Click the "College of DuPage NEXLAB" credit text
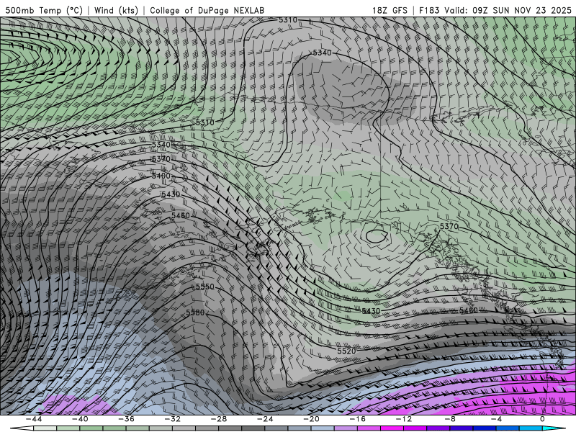Viewport: 576px width, 432px height. (207, 10)
